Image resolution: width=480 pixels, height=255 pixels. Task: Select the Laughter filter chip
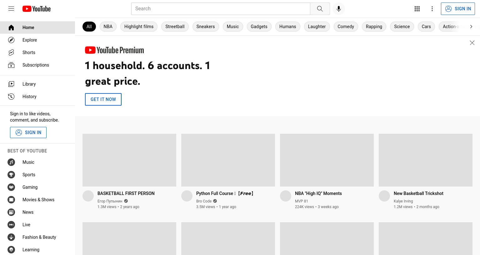(x=317, y=27)
